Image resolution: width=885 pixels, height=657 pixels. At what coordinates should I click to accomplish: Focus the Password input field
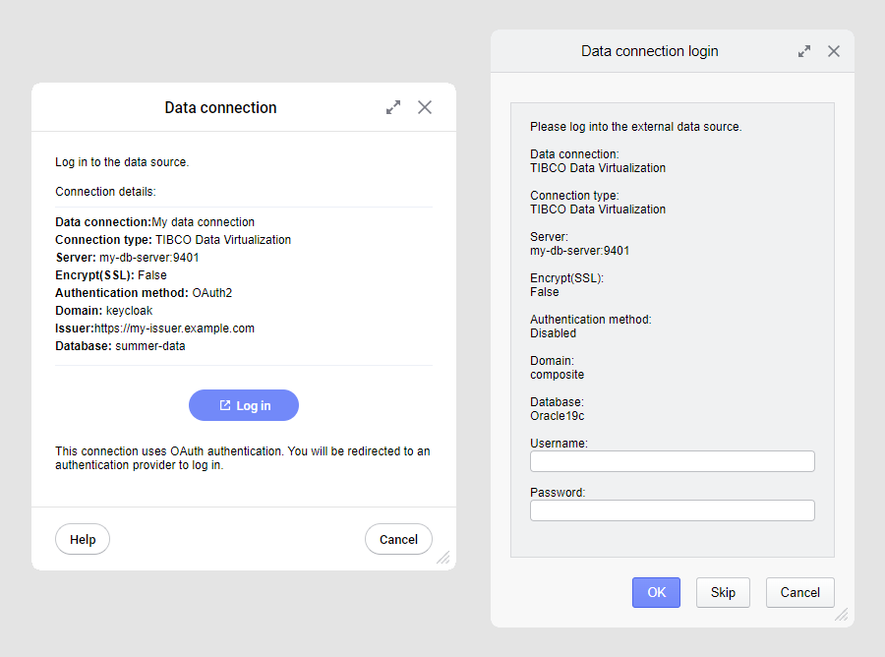[x=673, y=510]
